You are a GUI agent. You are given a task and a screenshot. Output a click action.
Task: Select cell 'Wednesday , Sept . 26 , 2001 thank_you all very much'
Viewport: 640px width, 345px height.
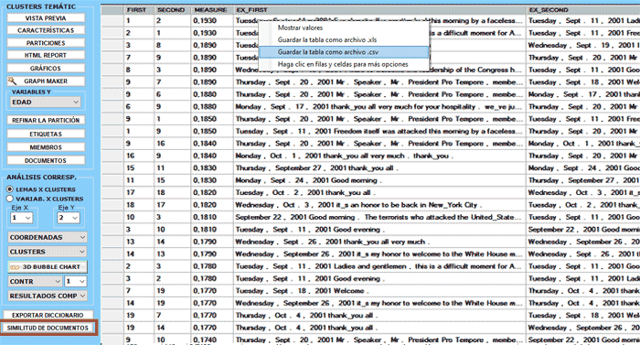[x=379, y=242]
